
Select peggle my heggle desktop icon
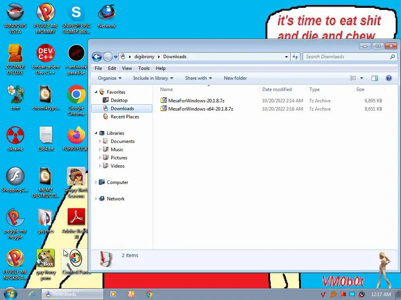(15, 224)
